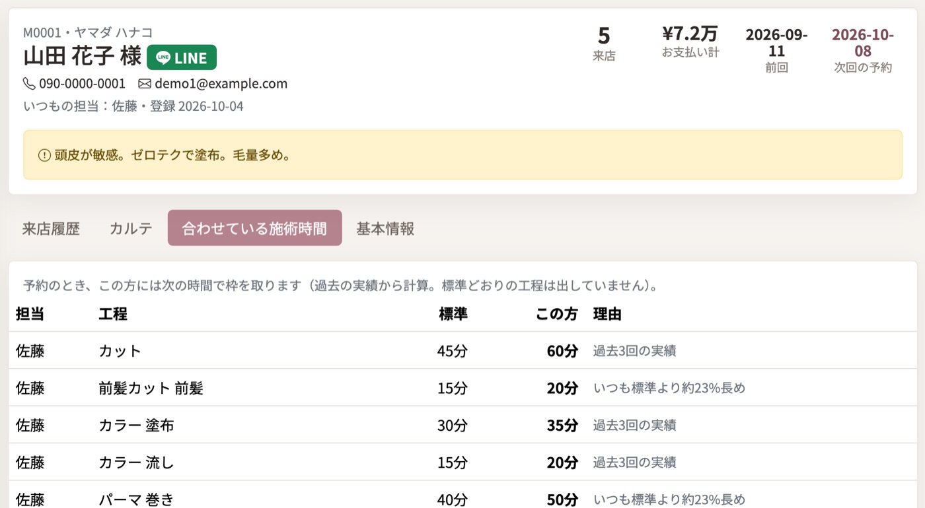This screenshot has height=508, width=925.
Task: Click the この方 column header
Action: pyautogui.click(x=556, y=314)
